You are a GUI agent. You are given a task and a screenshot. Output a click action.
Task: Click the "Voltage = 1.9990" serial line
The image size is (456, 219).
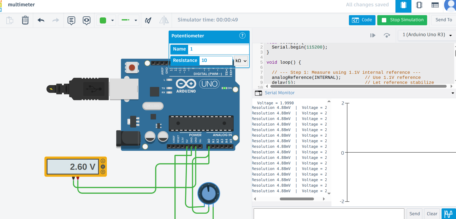275,103
